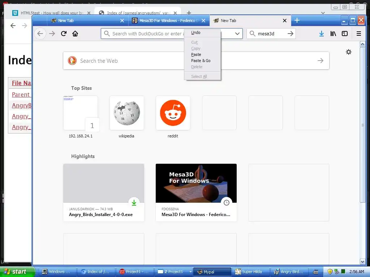Click the keyboard icon in the taskbar
370x277 pixels.
click(x=315, y=272)
